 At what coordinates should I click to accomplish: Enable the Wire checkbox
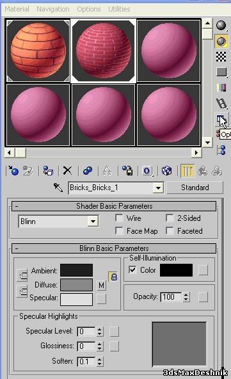[x=120, y=218]
